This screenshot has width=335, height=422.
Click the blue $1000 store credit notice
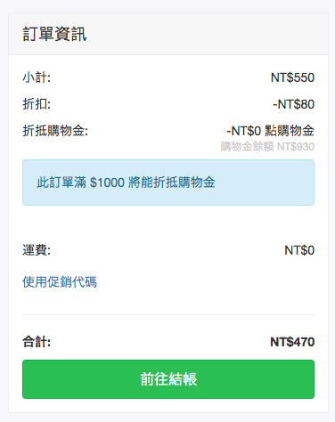168,183
